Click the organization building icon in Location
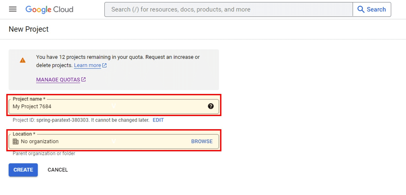 click(x=16, y=142)
